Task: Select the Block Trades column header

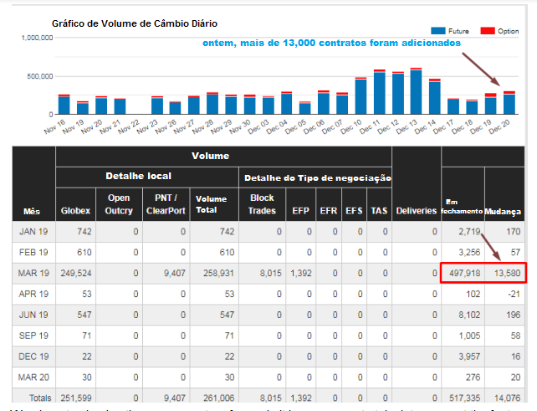Action: coord(262,205)
